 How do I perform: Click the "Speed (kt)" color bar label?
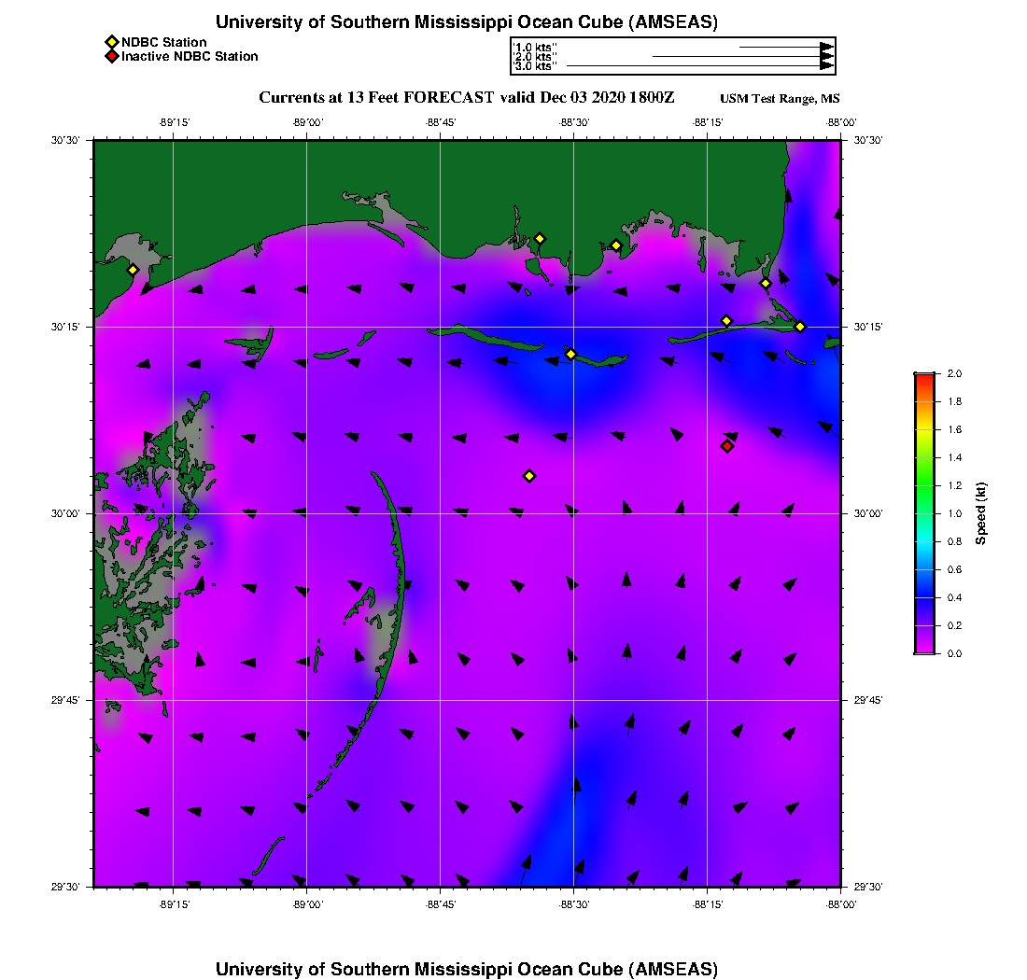click(x=980, y=513)
